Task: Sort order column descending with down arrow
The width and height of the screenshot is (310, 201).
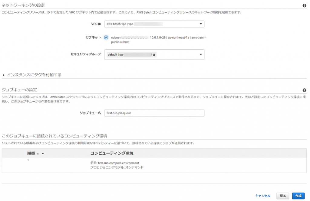Action: 43,154
